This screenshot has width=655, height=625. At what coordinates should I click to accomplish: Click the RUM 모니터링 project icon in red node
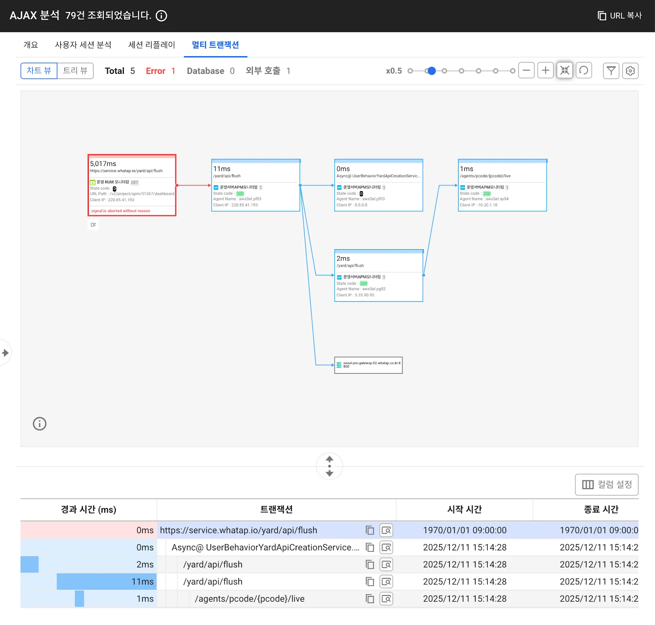tap(93, 182)
